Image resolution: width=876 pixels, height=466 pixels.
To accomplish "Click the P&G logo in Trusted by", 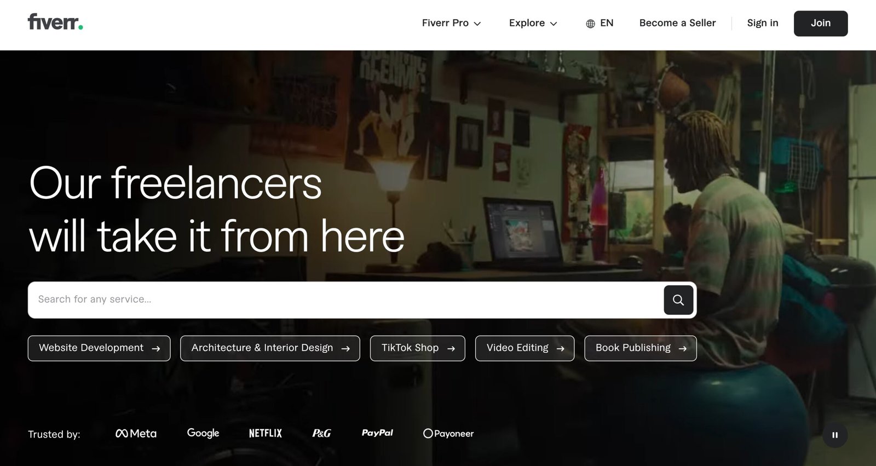I will coord(321,433).
